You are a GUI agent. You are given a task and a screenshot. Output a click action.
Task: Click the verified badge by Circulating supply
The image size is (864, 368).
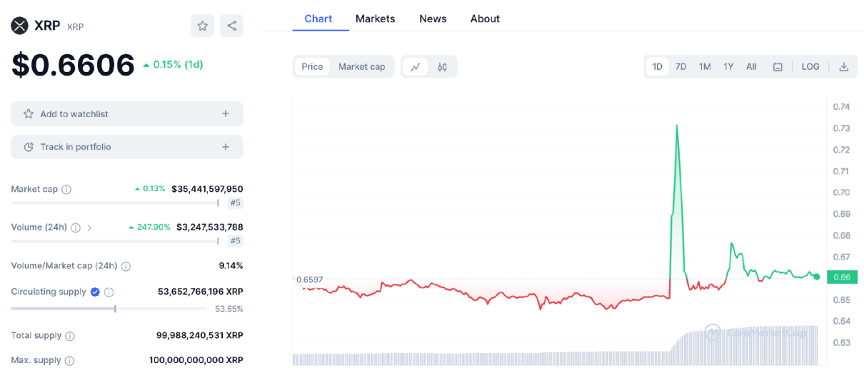tap(95, 292)
